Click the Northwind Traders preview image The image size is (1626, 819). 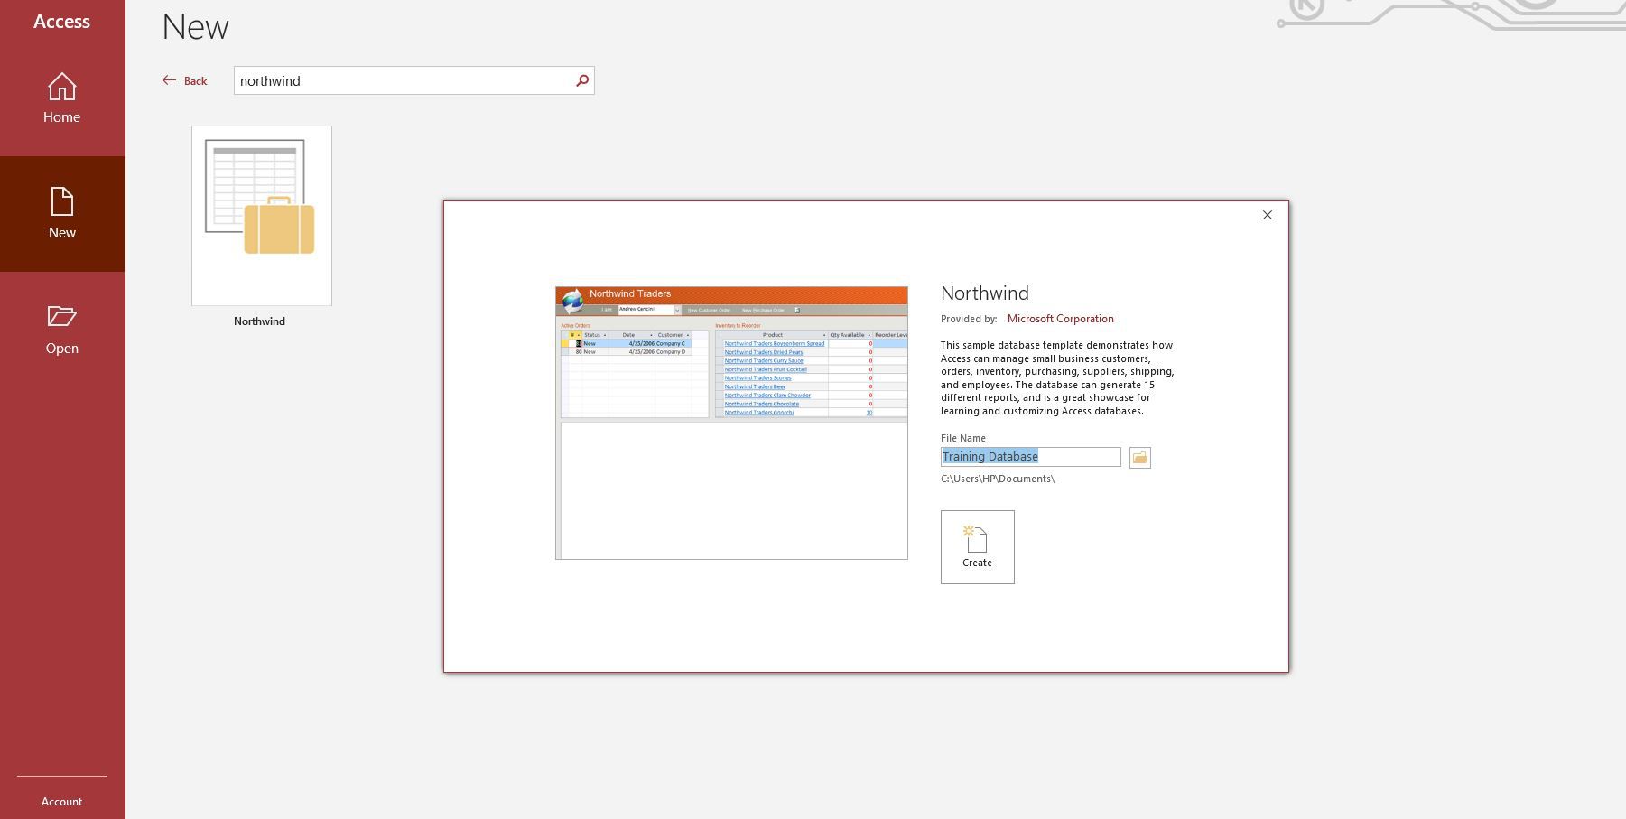pyautogui.click(x=731, y=423)
